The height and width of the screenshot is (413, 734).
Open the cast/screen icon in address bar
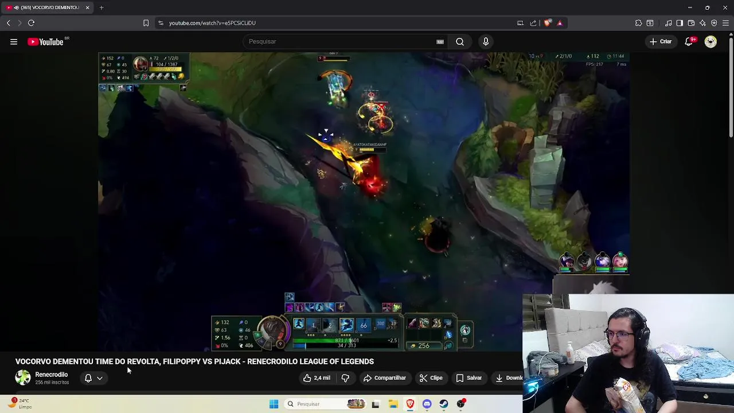(520, 23)
